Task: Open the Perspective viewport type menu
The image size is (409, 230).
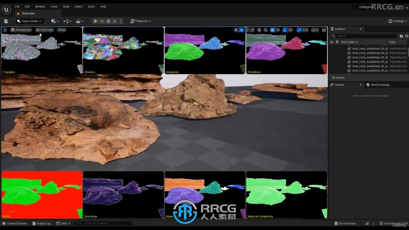Action: pos(21,30)
